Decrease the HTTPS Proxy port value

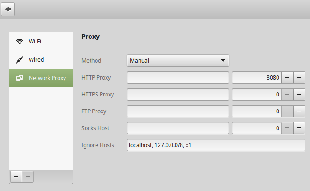pyautogui.click(x=287, y=95)
